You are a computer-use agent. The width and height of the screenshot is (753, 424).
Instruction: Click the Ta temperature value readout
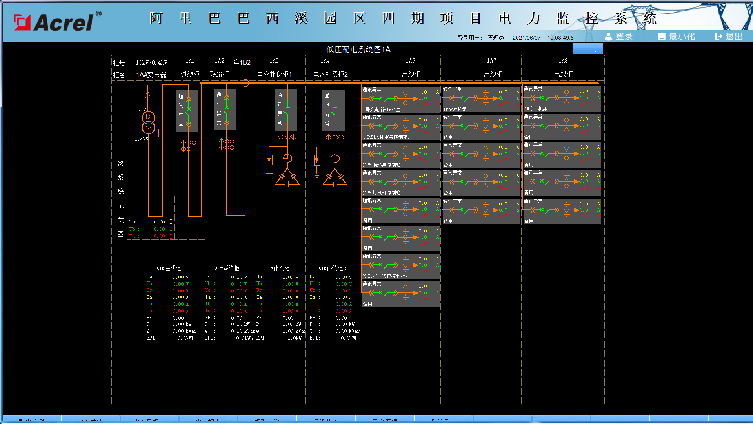pyautogui.click(x=159, y=222)
